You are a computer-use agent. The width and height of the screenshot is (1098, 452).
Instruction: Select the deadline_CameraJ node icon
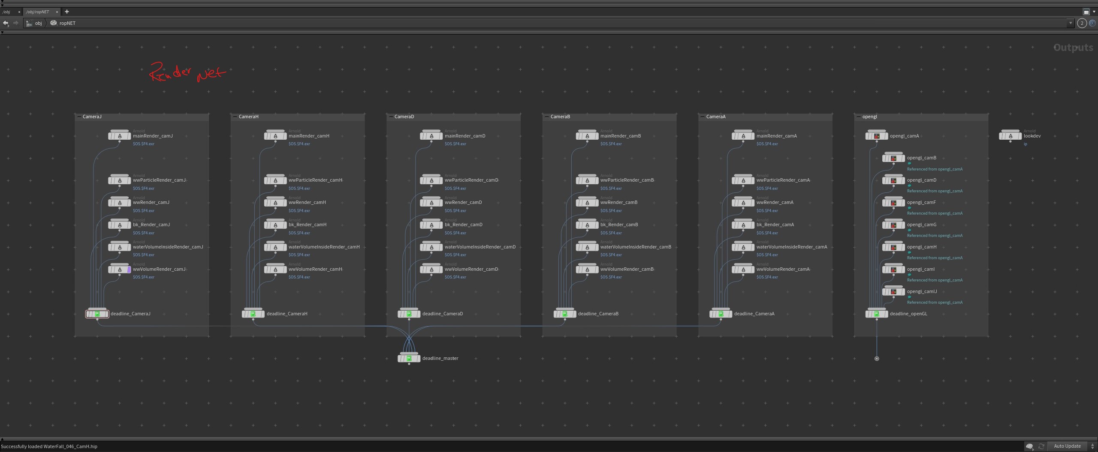[x=97, y=314]
